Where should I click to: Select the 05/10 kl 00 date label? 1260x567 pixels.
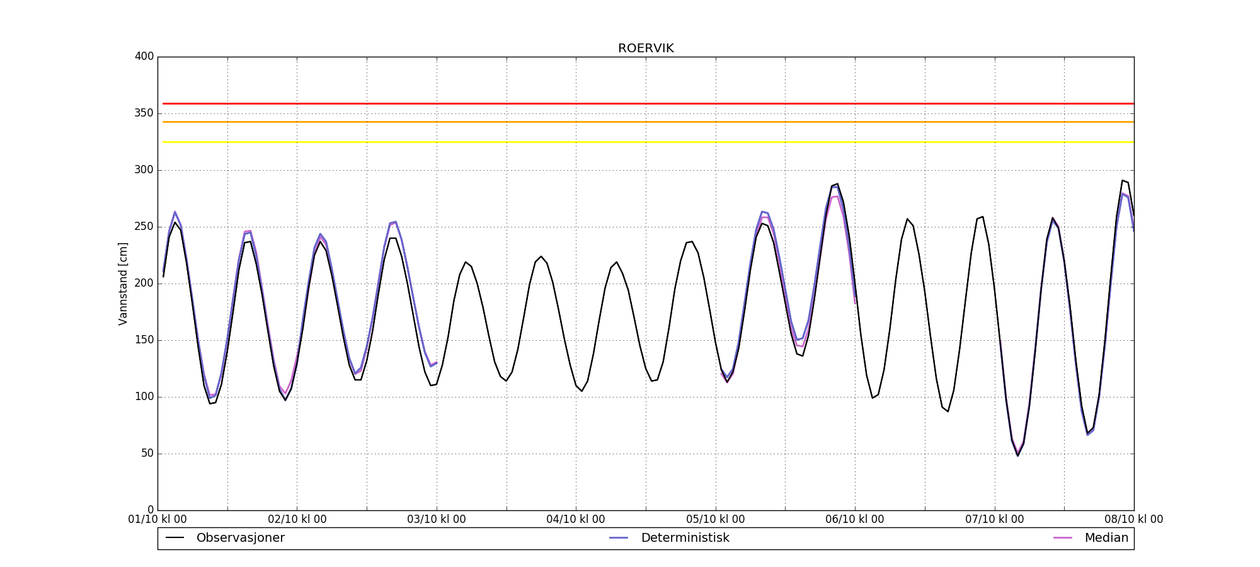716,520
